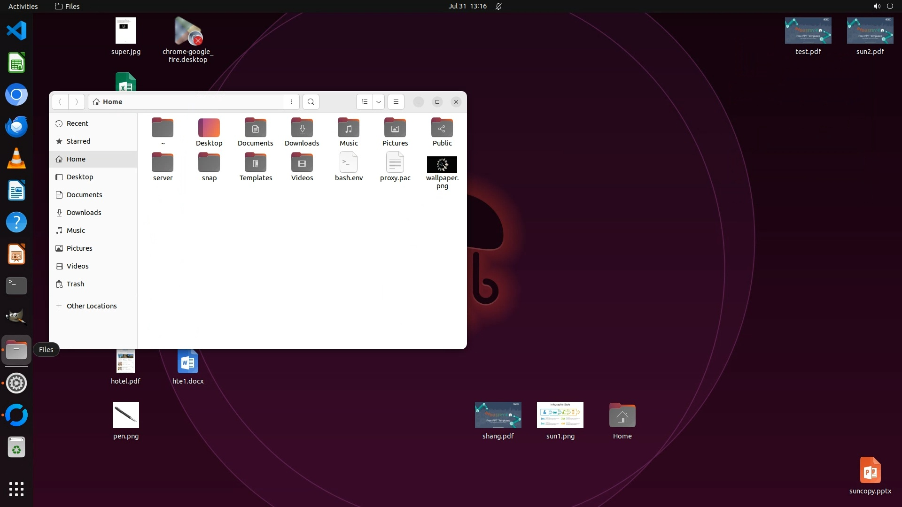
Task: Click Other Locations in sidebar
Action: (91, 306)
